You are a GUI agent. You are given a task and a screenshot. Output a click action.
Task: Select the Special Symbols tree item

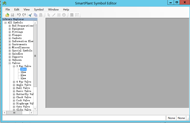pos(22,51)
